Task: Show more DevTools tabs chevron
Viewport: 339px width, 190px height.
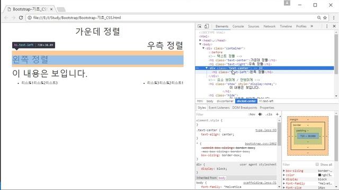Action: 312,26
